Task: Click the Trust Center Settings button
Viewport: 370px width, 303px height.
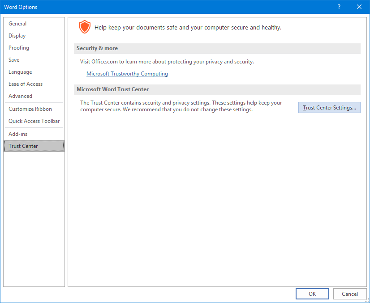Action: point(329,108)
